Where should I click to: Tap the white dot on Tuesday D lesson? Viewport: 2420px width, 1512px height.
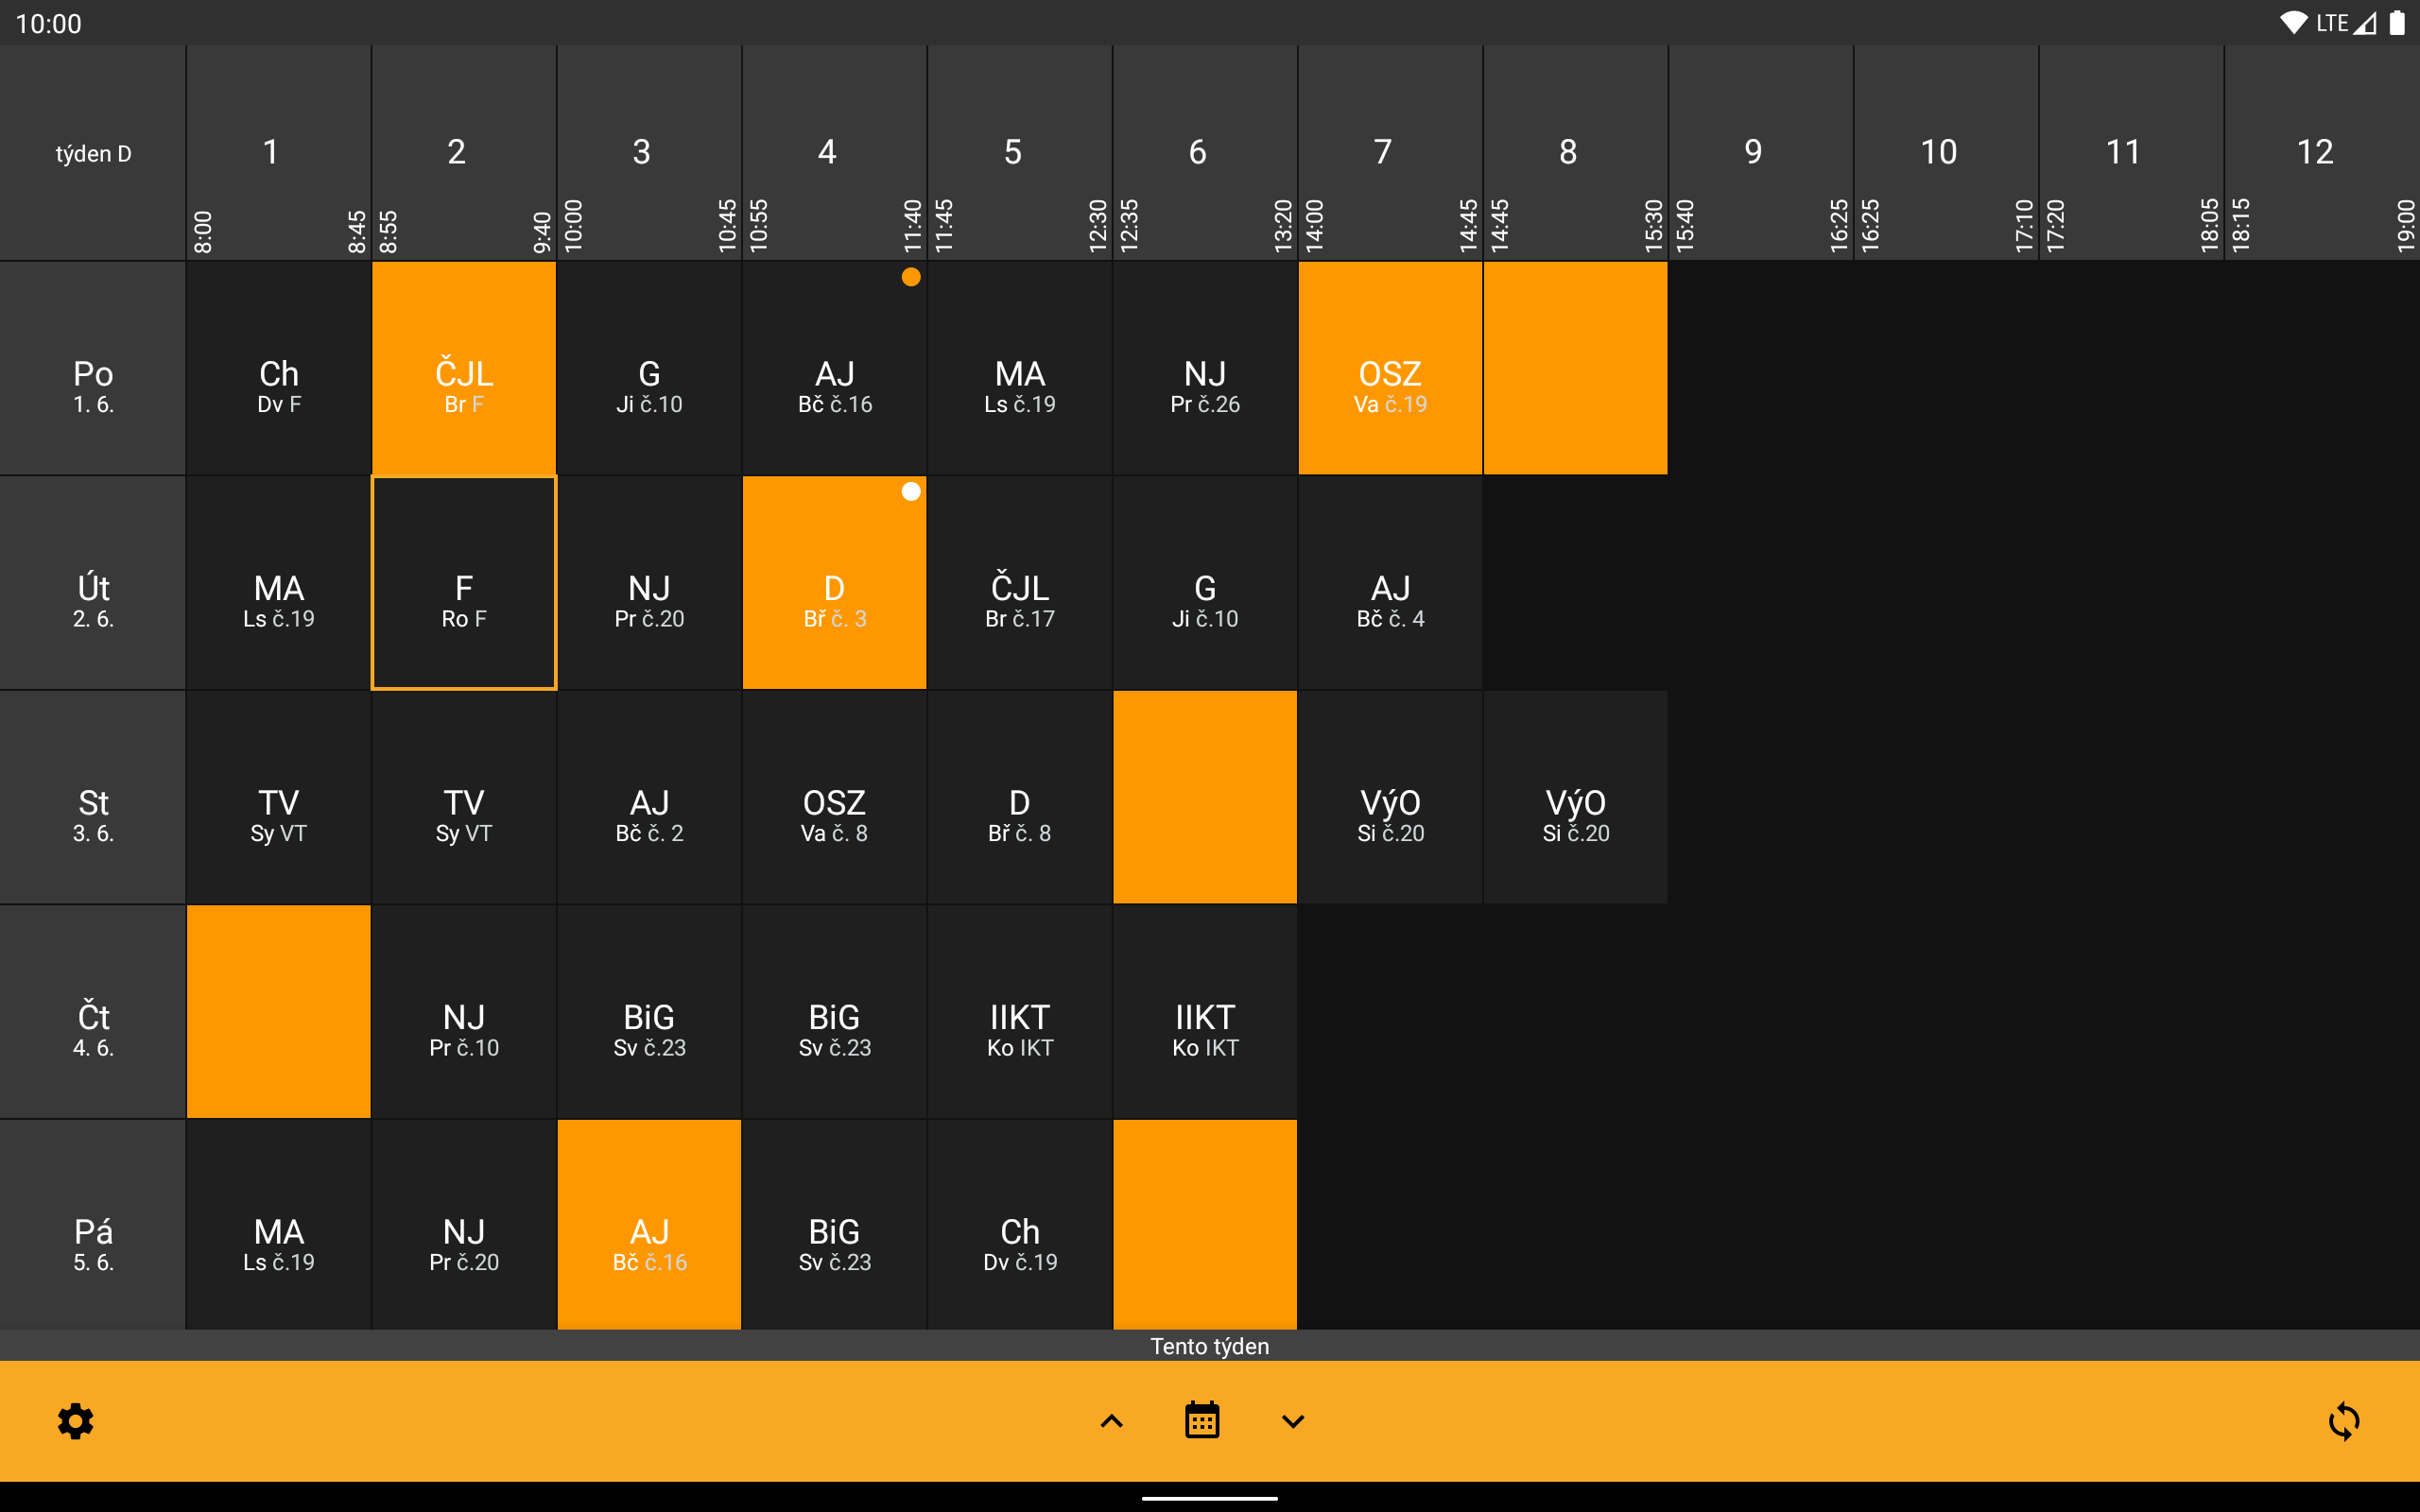point(910,491)
